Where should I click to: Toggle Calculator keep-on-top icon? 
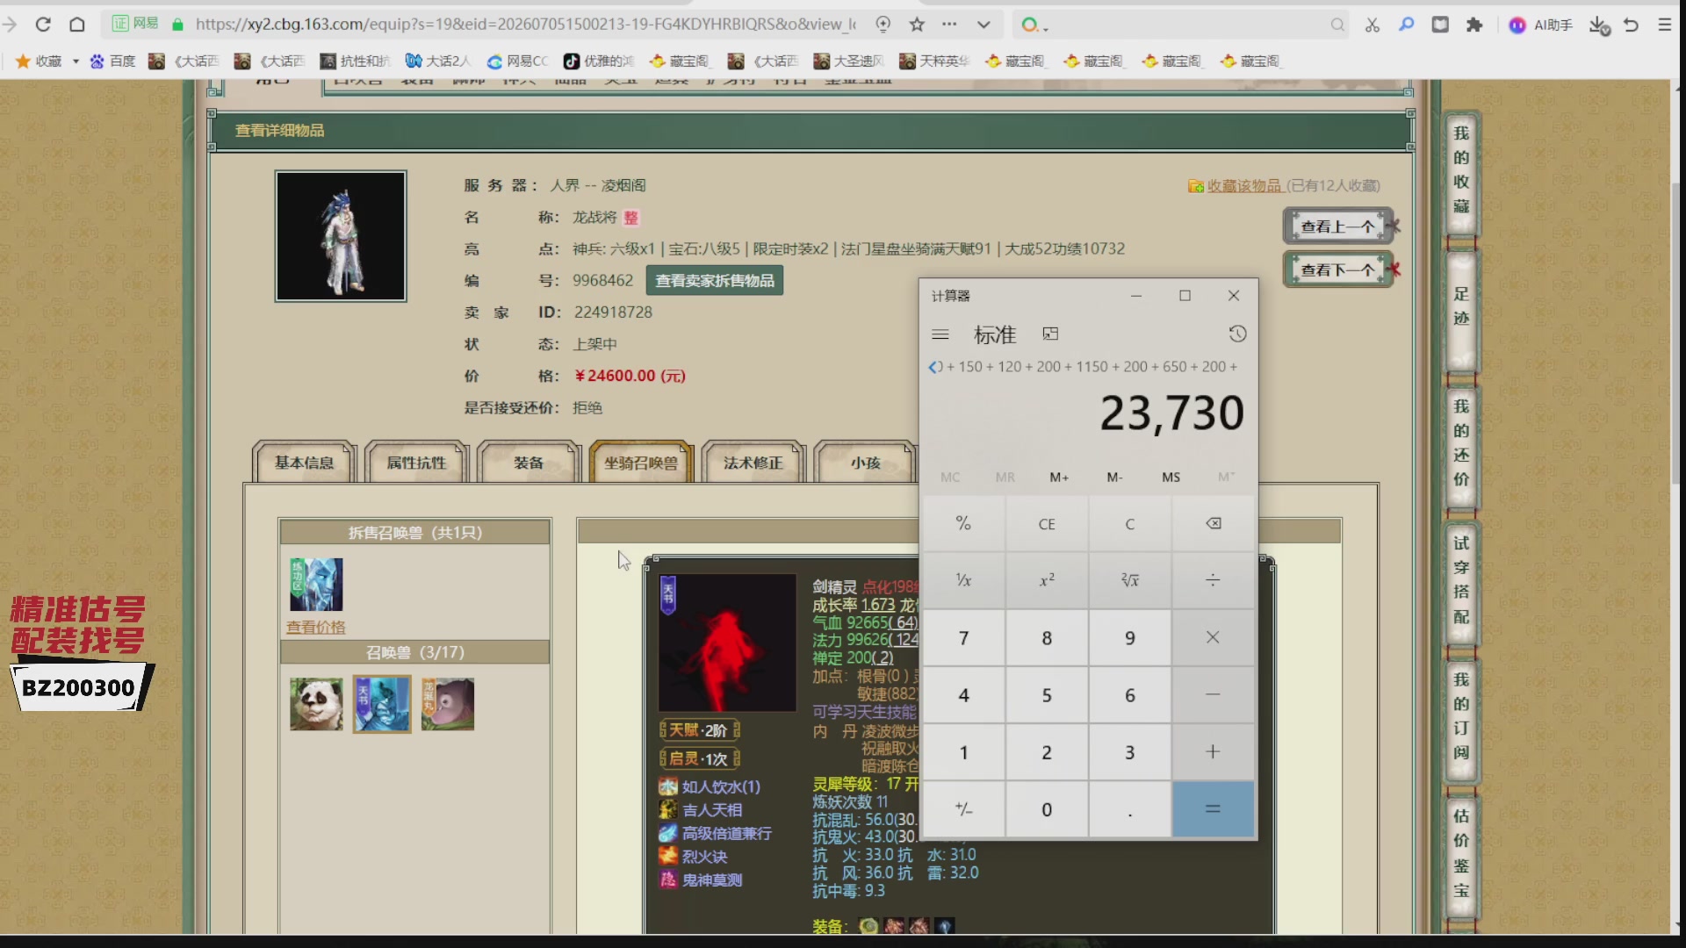pyautogui.click(x=1050, y=334)
